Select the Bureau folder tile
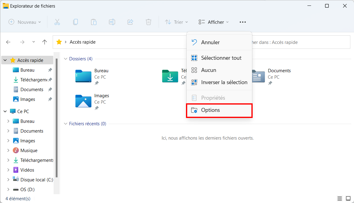Viewport: 354px width, 203px height. [92, 77]
